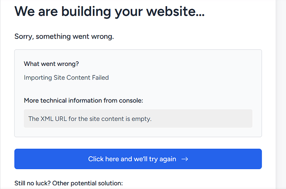The image size is (286, 189).
Task: Click 'Still no luck? Other potential solution:' text
Action: pyautogui.click(x=69, y=183)
